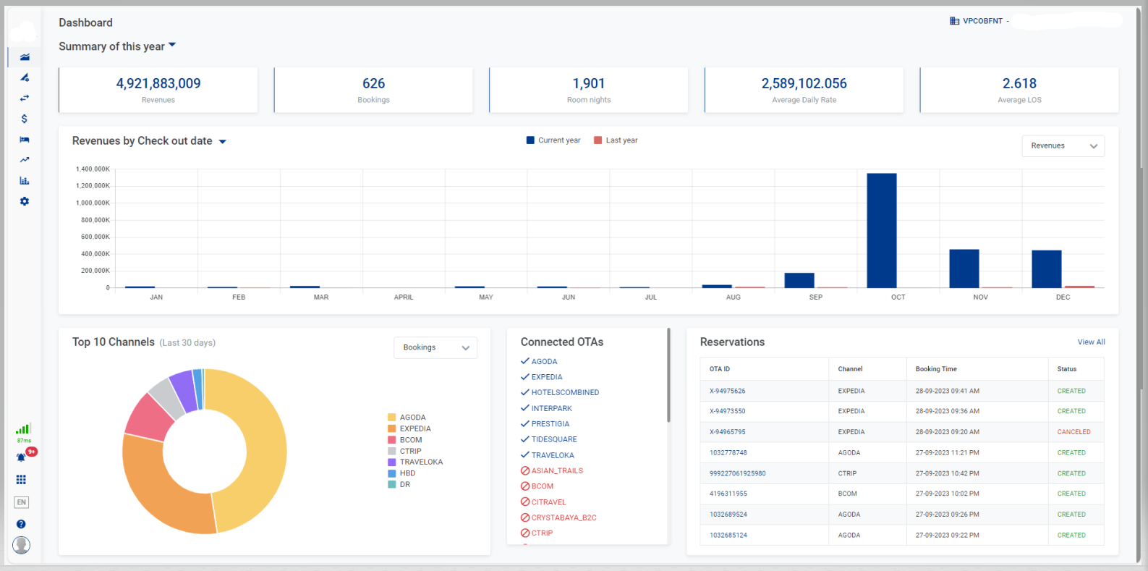
Task: Click the EN language selector
Action: (x=21, y=502)
